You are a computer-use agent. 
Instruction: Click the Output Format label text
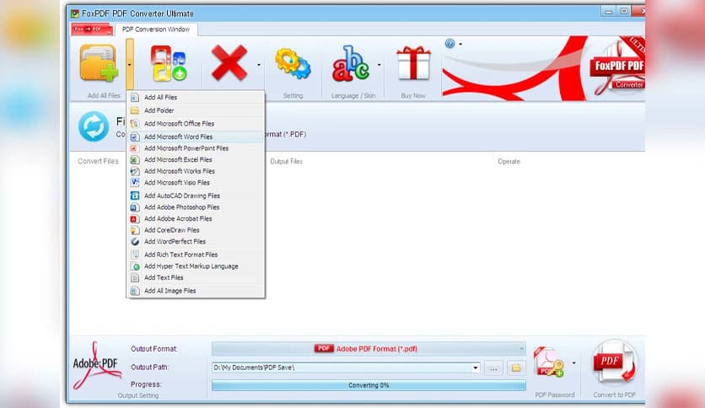pyautogui.click(x=154, y=349)
